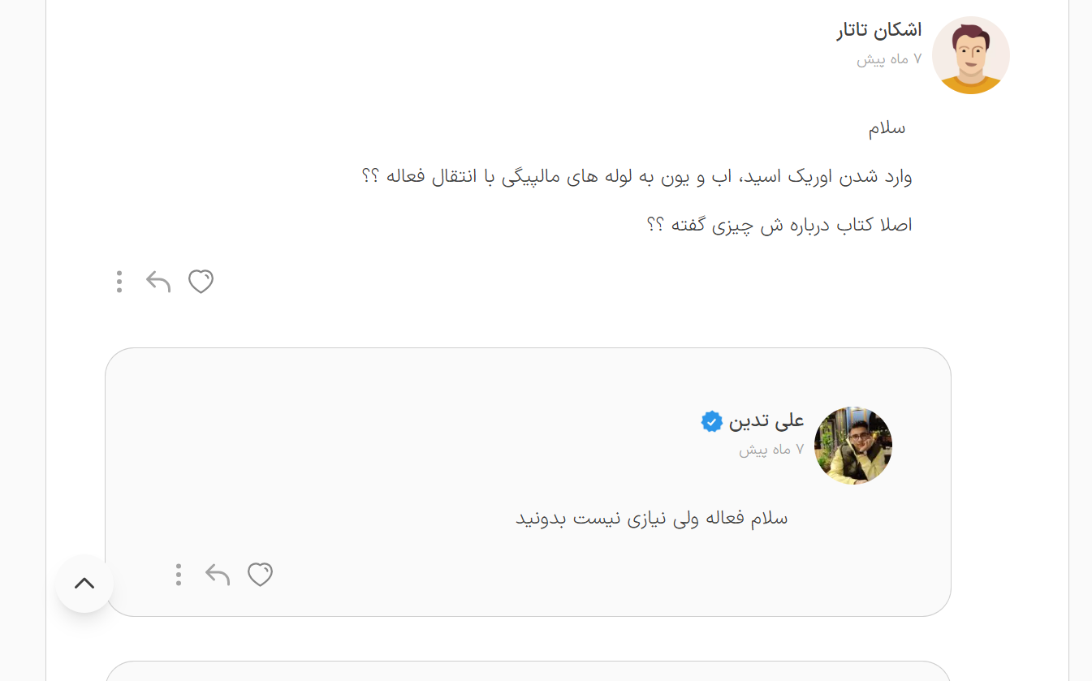Like اشکان تاتار's comment with the heart
Viewport: 1092px width, 681px height.
click(x=201, y=282)
